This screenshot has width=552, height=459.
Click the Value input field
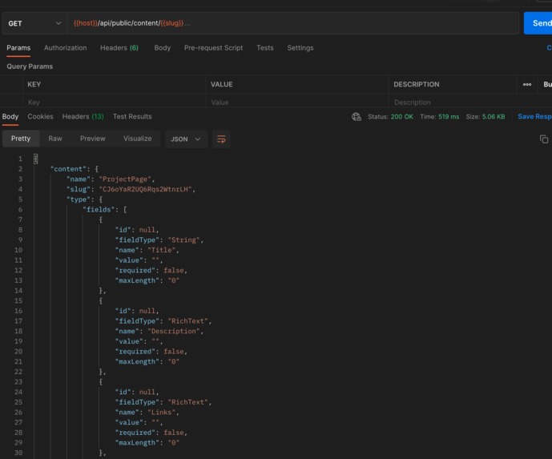tap(297, 103)
